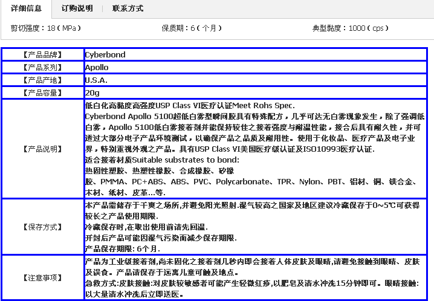Click the line starting 本产品需储存于干爽之场所
434x301 pixels.
253,206
